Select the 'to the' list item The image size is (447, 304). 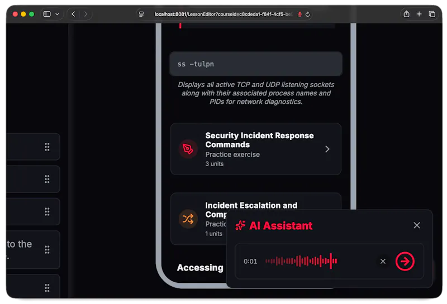click(x=33, y=250)
